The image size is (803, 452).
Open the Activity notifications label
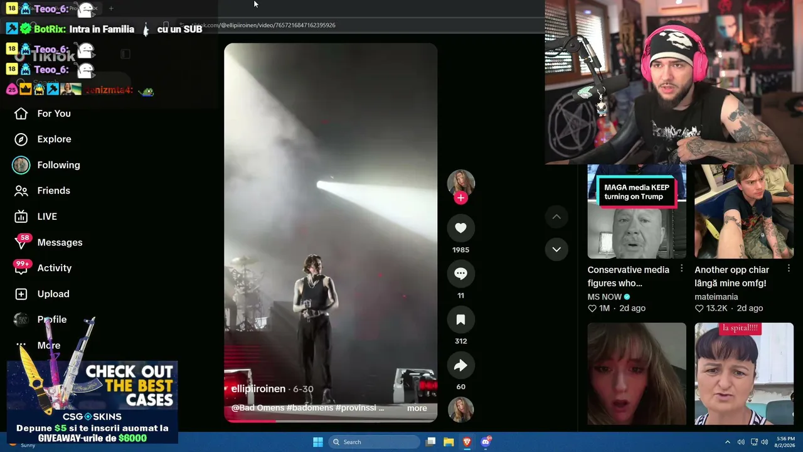[55, 268]
